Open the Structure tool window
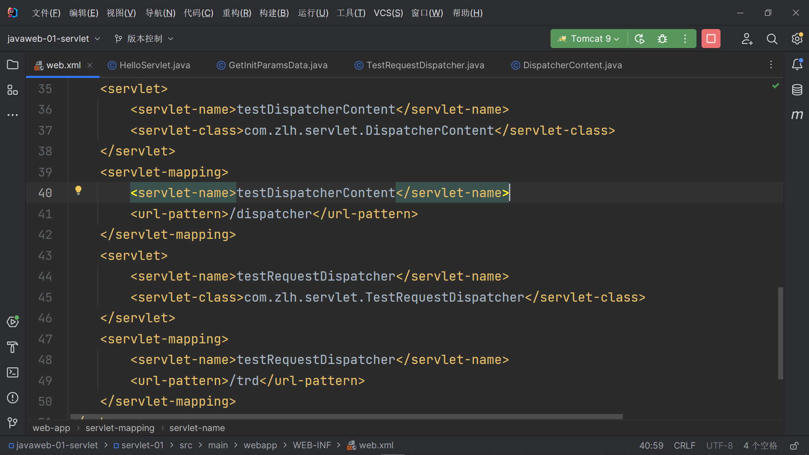The image size is (809, 455). pyautogui.click(x=12, y=90)
